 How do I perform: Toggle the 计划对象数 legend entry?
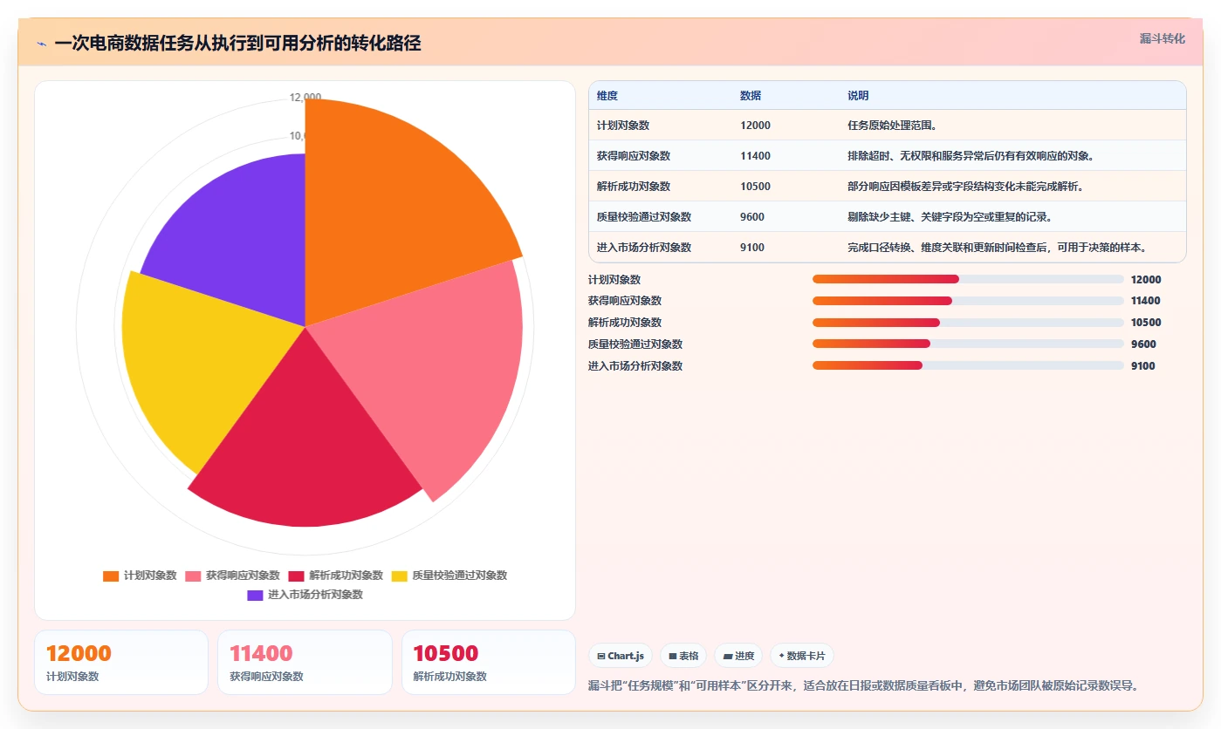[x=140, y=576]
